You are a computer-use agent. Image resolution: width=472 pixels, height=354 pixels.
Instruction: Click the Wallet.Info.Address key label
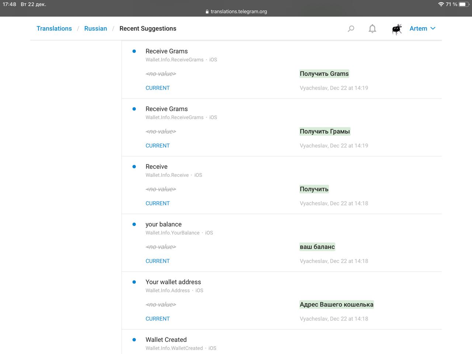[168, 291]
